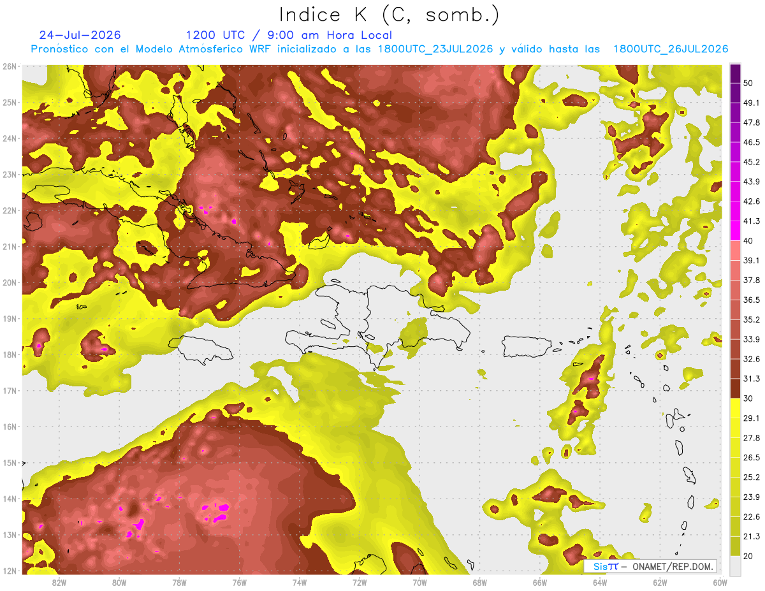765x591 pixels.
Task: Click the legend value "27.8"
Action: pos(752,438)
